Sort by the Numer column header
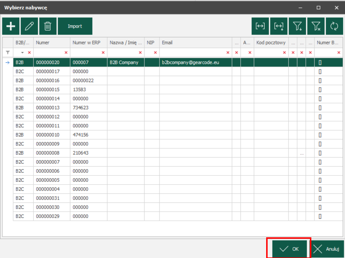The image size is (345, 258). (52, 43)
